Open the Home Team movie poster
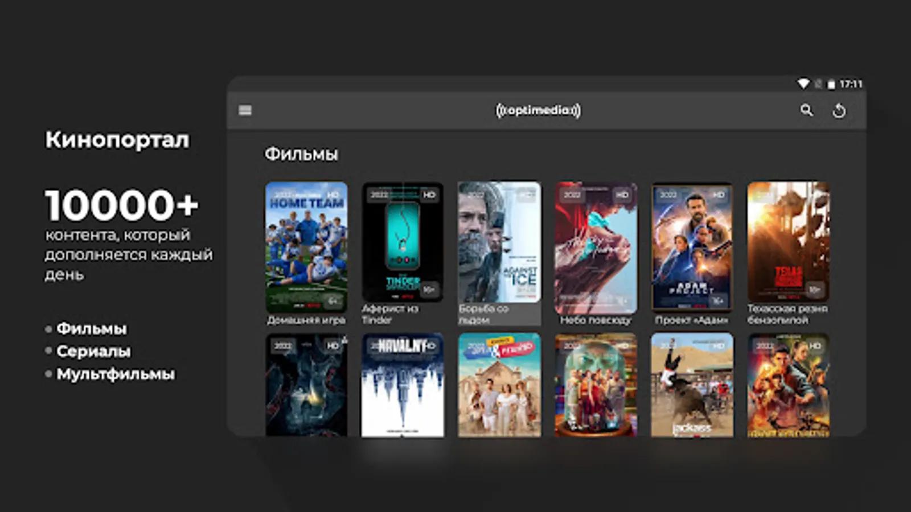Viewport: 911px width, 512px height. tap(306, 247)
